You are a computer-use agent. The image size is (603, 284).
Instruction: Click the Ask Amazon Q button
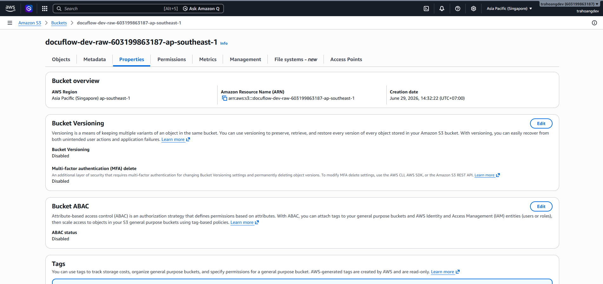(x=201, y=9)
